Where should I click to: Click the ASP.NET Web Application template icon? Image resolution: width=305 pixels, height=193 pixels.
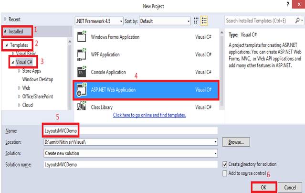(82, 90)
